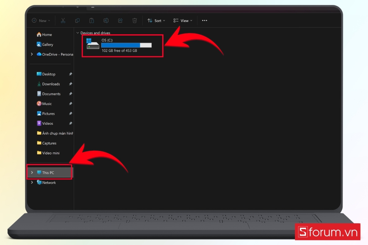Open the Sort dropdown menu

156,21
